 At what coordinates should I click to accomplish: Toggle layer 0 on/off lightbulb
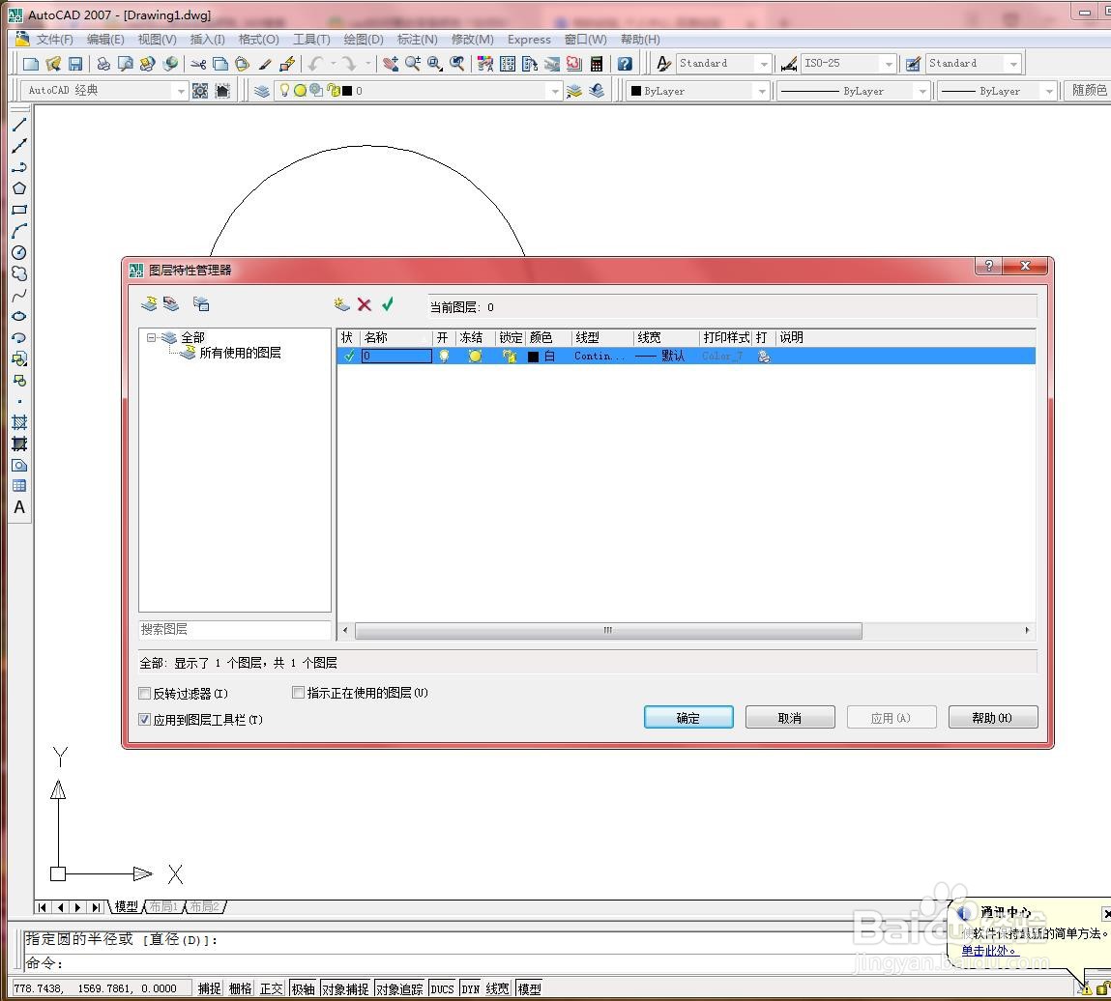(x=444, y=357)
